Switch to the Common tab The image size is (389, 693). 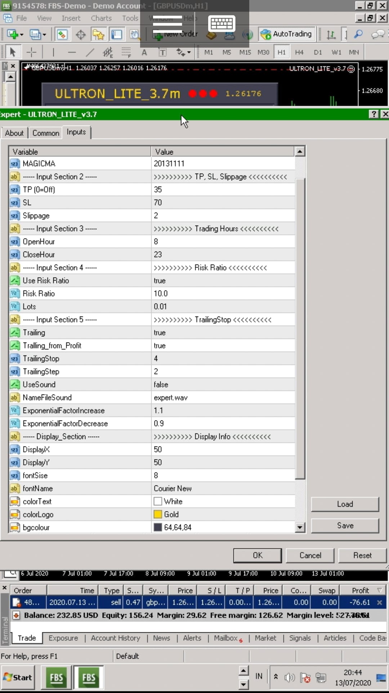point(46,133)
